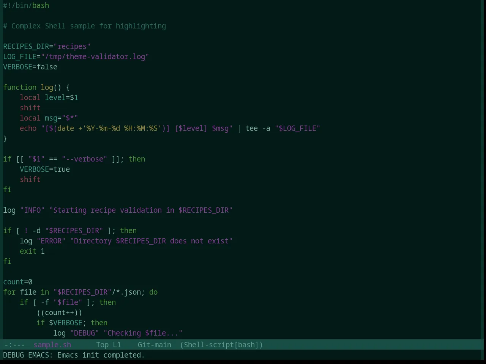486x364 pixels.
Task: Click the "$file" string in -f test
Action: pos(68,302)
